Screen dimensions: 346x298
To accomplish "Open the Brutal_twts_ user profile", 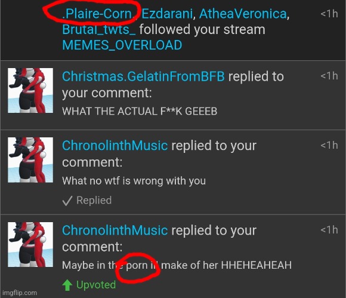I will pos(99,29).
